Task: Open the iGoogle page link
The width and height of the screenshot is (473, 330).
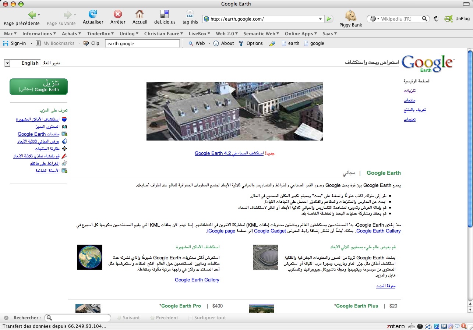Action: [221, 231]
